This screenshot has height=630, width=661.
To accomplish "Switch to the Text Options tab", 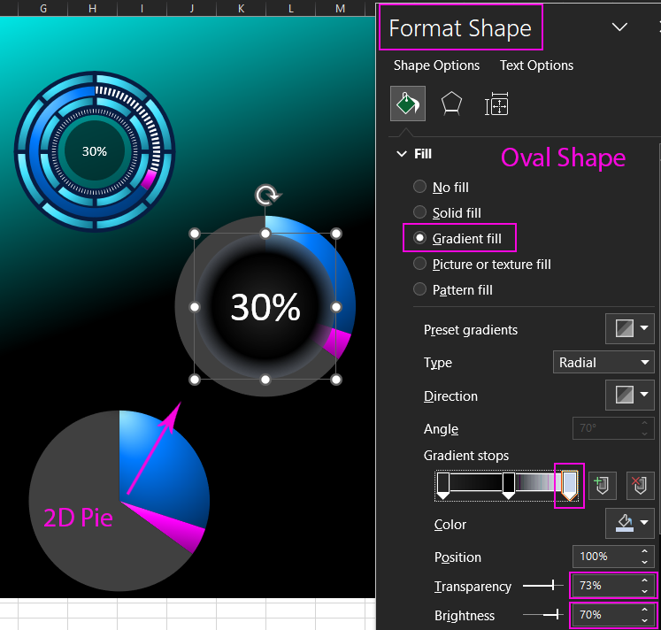I will (x=536, y=65).
